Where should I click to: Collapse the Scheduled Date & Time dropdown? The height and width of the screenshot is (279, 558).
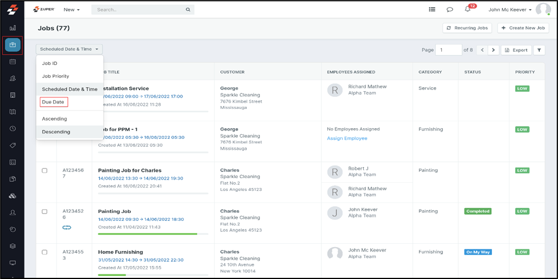click(x=69, y=50)
